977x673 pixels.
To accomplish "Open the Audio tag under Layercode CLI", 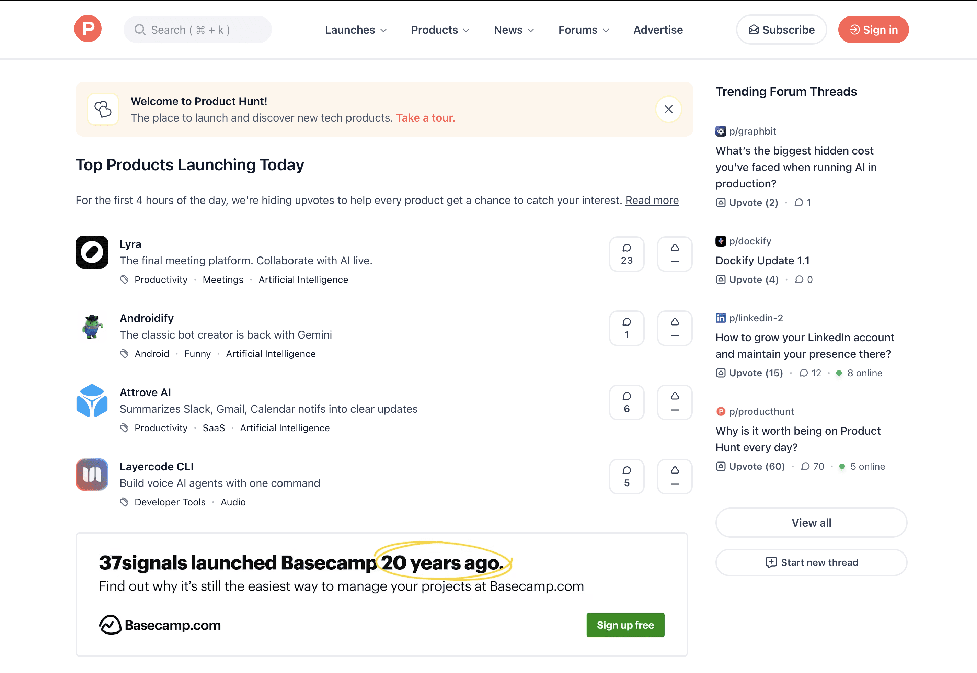I will [233, 502].
